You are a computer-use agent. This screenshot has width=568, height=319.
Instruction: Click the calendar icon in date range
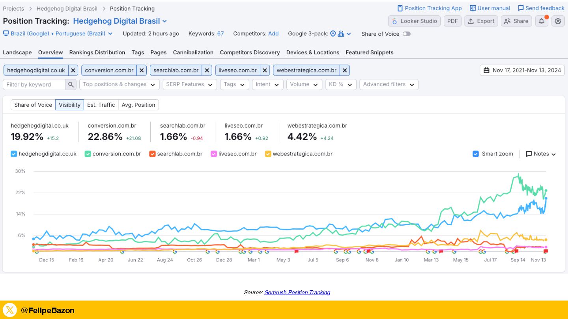pos(486,70)
